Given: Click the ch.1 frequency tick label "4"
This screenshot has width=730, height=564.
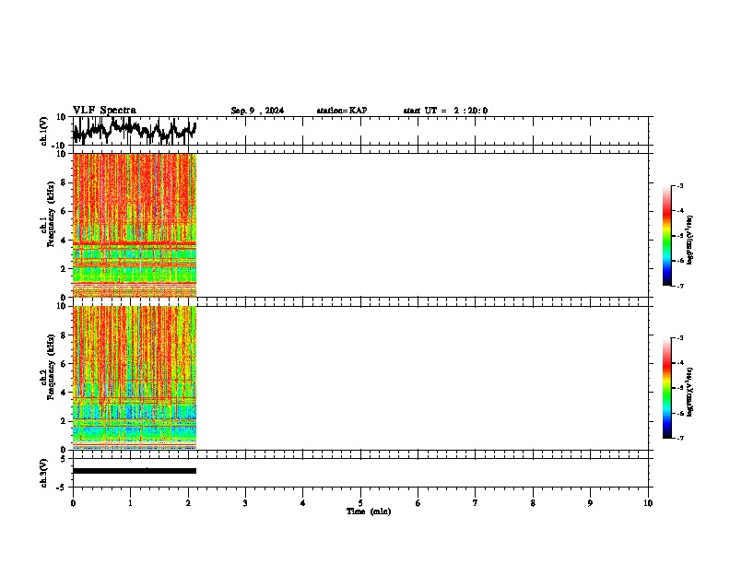Looking at the screenshot, I should click(64, 241).
